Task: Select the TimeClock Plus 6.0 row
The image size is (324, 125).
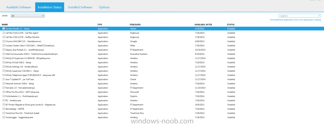Action: (22, 113)
